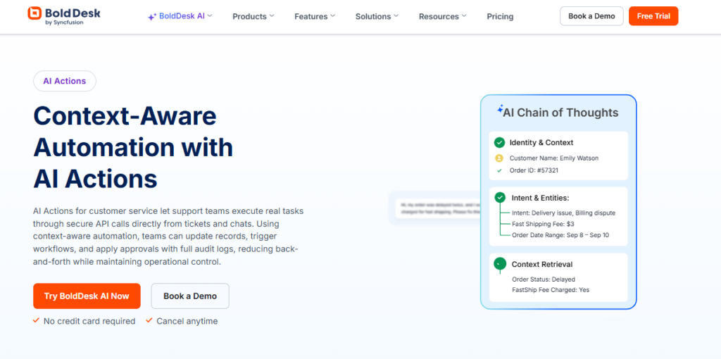The image size is (721, 359).
Task: Expand the BoldDesk AI dropdown chevron
Action: 210,15
